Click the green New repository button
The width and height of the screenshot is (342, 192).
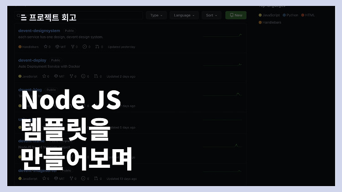pos(236,15)
